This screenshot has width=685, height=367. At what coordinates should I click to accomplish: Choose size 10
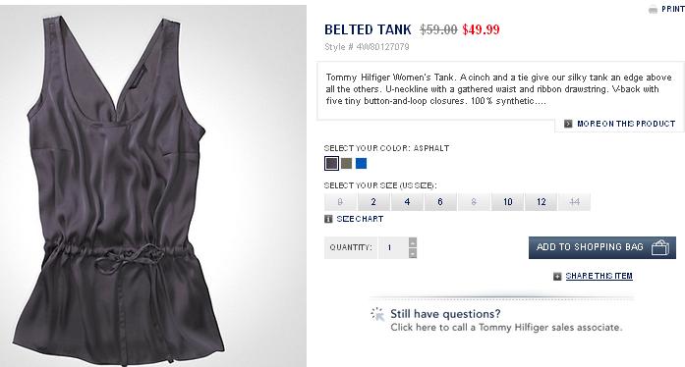(x=508, y=202)
